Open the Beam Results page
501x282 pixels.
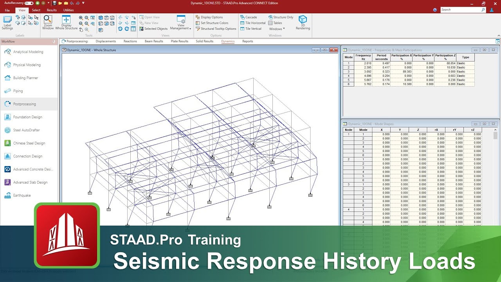(154, 41)
